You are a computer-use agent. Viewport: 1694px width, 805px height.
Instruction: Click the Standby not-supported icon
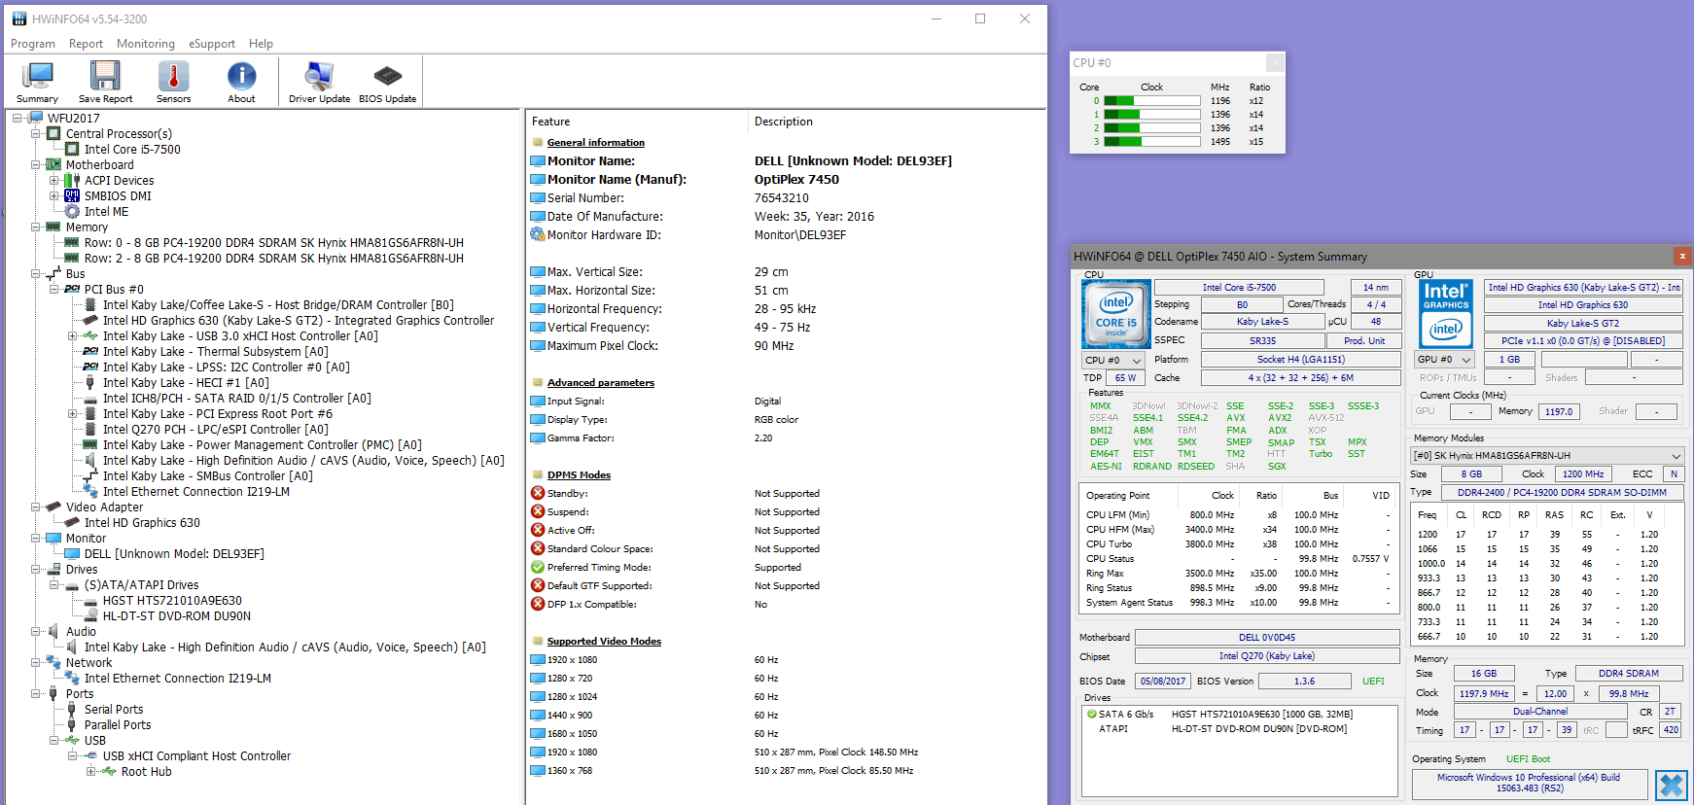pyautogui.click(x=538, y=494)
